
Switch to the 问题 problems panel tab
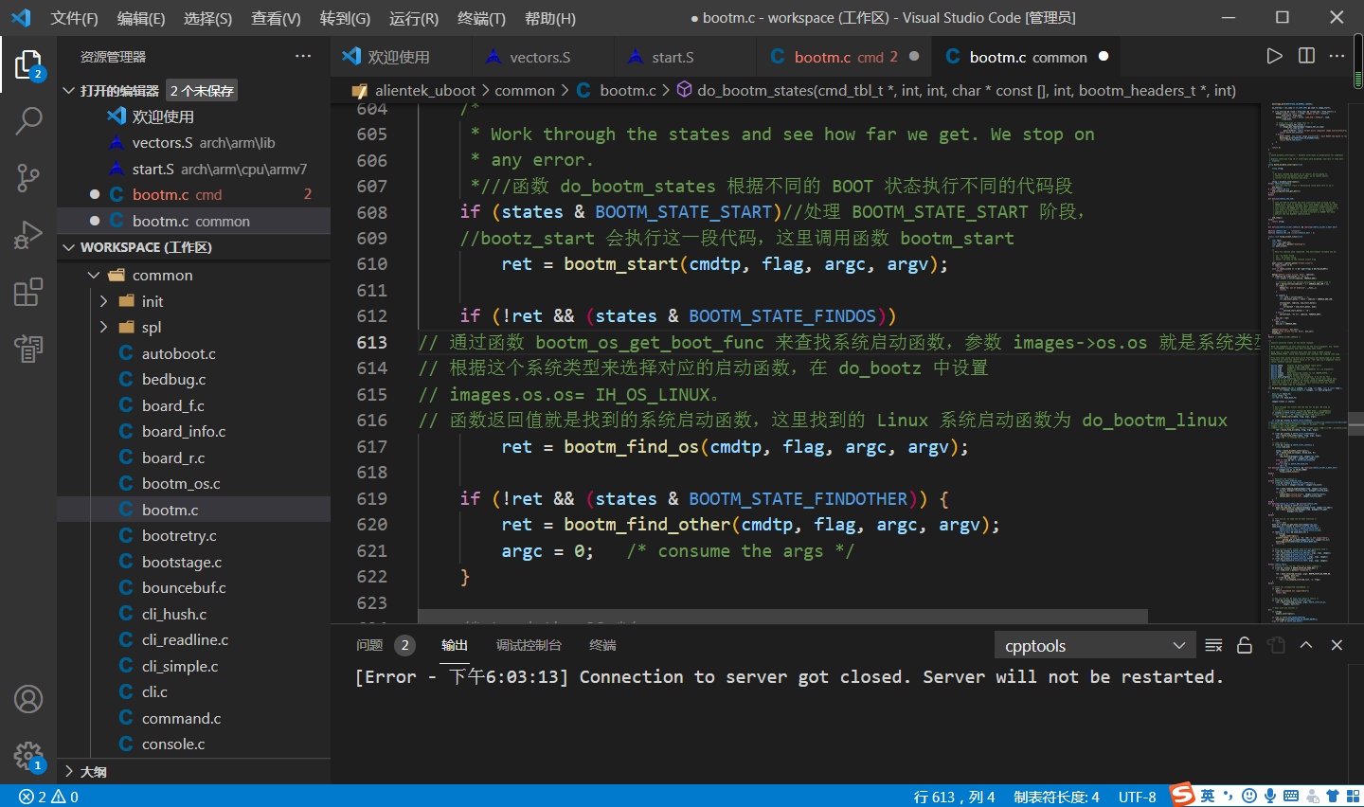point(369,645)
